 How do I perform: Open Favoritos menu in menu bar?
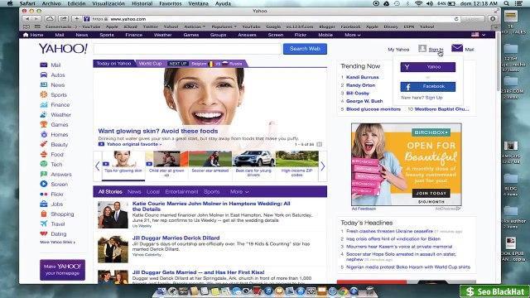170,3
